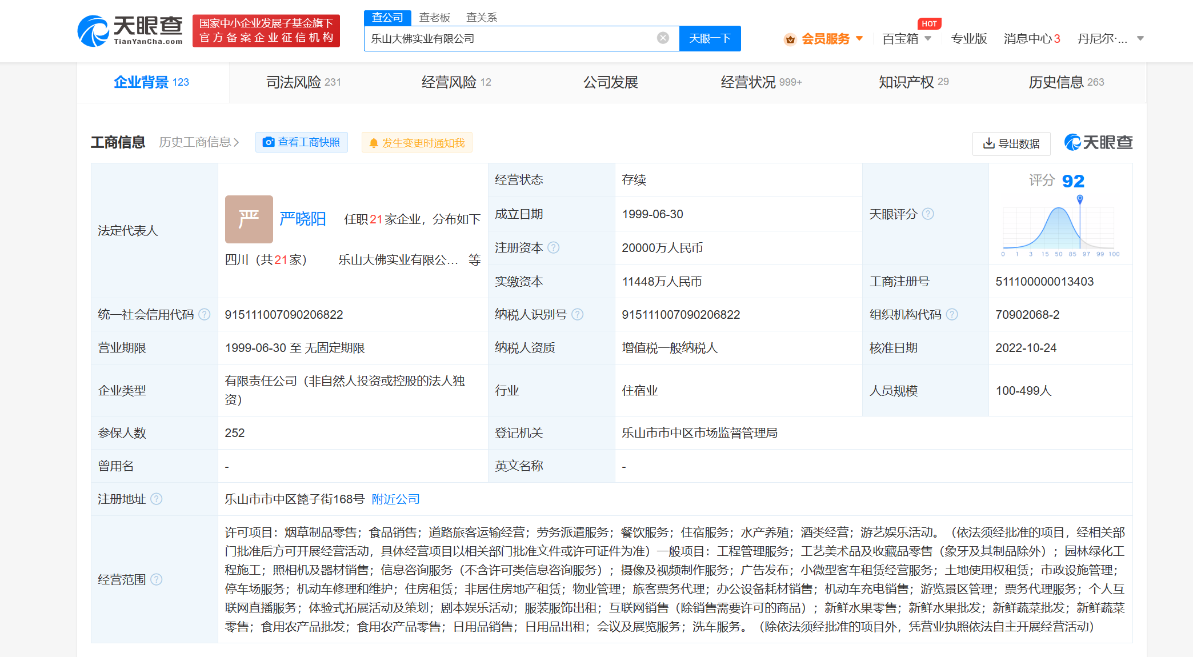Click the HOT badge above 百宝箱
The width and height of the screenshot is (1193, 657).
pos(929,23)
